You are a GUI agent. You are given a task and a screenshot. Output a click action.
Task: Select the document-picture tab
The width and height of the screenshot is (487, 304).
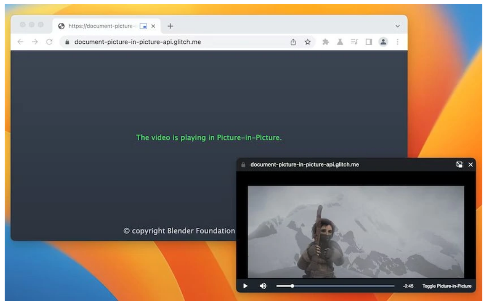107,26
